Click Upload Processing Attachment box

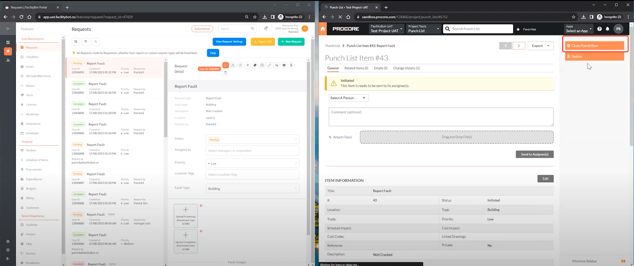pyautogui.click(x=185, y=215)
